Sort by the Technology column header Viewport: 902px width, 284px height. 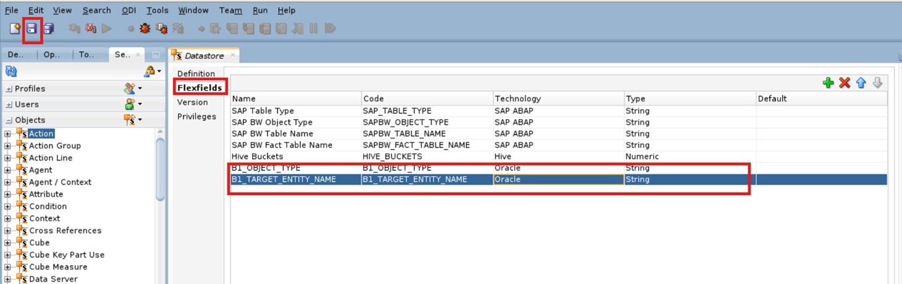coord(558,99)
